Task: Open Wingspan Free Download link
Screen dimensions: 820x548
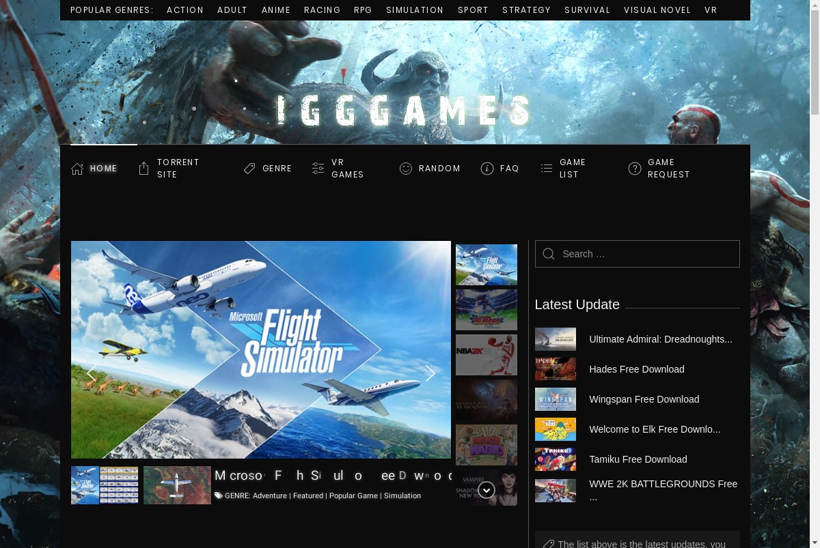Action: 644,399
